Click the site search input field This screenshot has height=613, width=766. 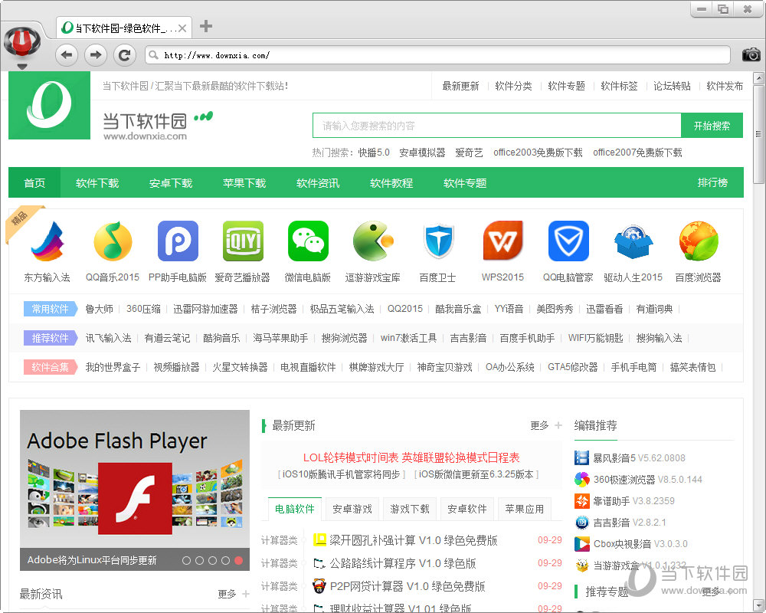[x=497, y=126]
